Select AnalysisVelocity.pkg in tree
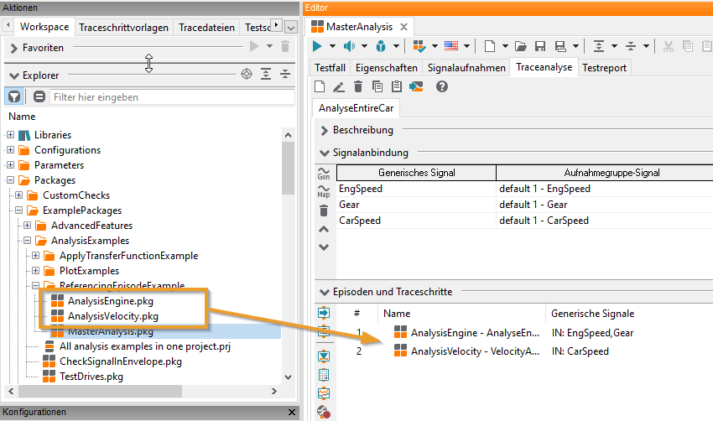The width and height of the screenshot is (713, 421). [x=113, y=316]
